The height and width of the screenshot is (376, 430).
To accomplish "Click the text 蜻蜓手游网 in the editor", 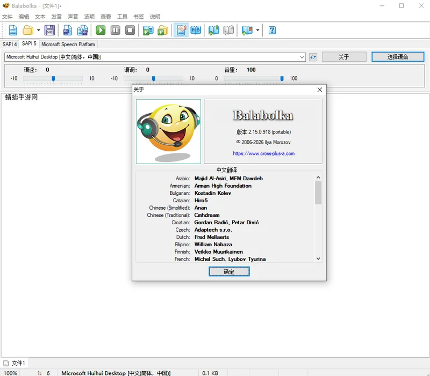I will coord(21,97).
